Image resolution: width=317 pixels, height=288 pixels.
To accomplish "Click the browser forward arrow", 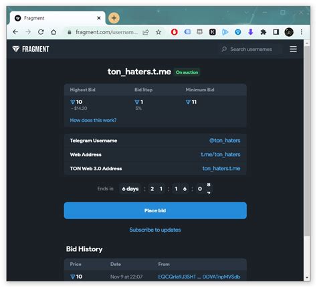I will tap(28, 32).
